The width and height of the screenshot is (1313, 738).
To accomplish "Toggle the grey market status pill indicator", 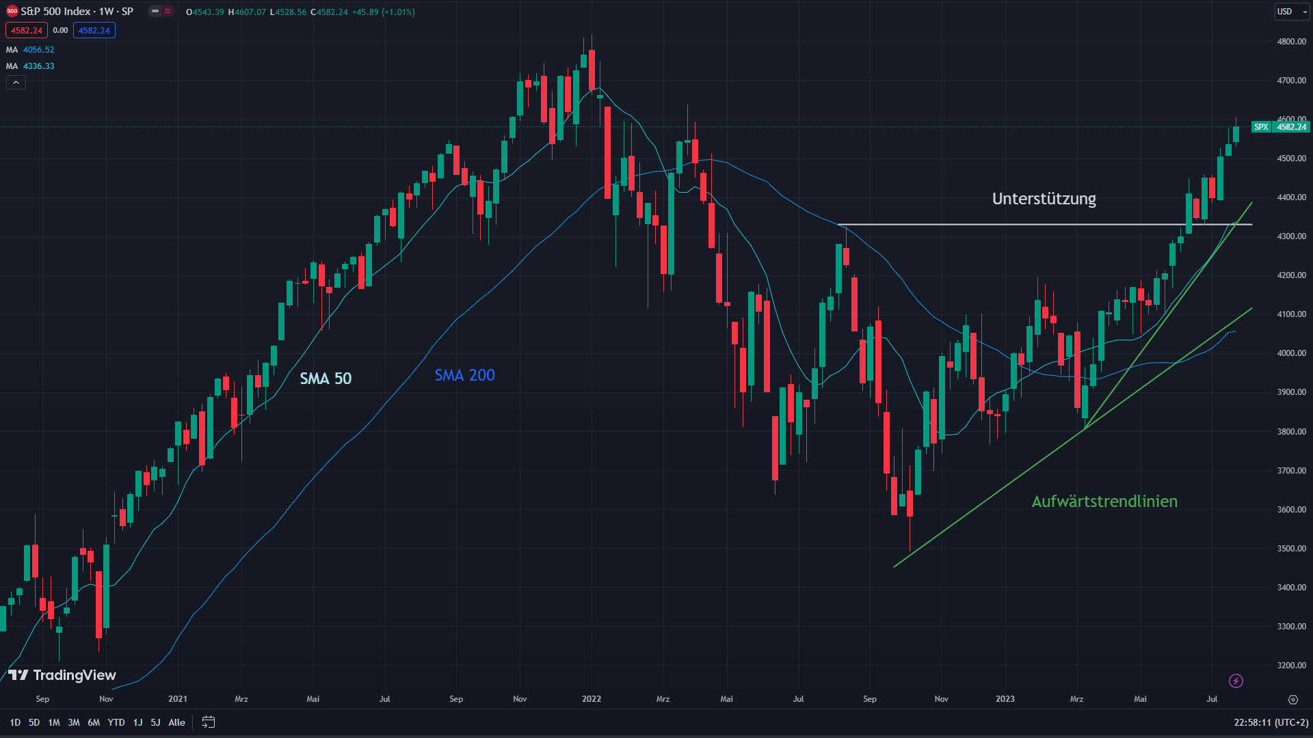I will tap(155, 12).
